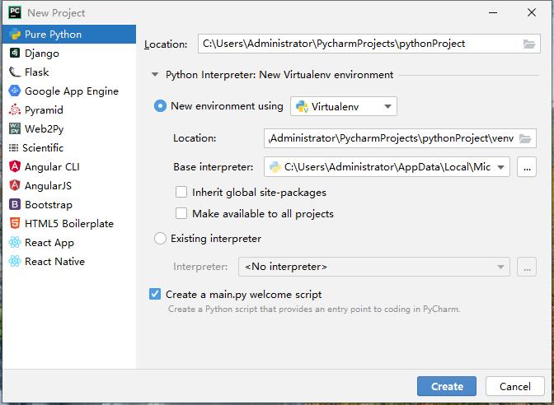
Task: Choose Bootstrap project type label
Action: click(x=49, y=205)
